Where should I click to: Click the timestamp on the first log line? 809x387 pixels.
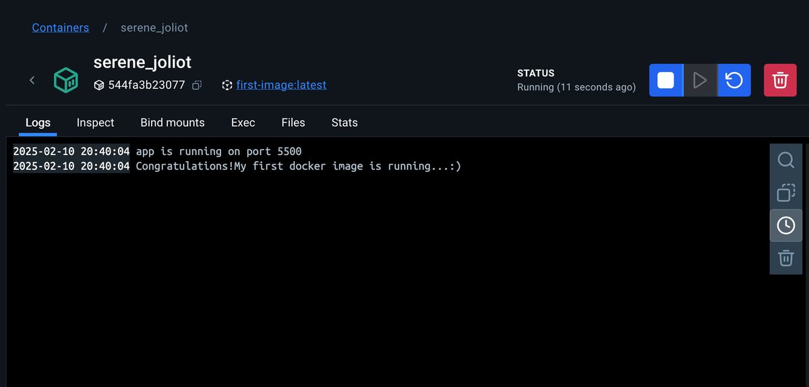pos(71,152)
